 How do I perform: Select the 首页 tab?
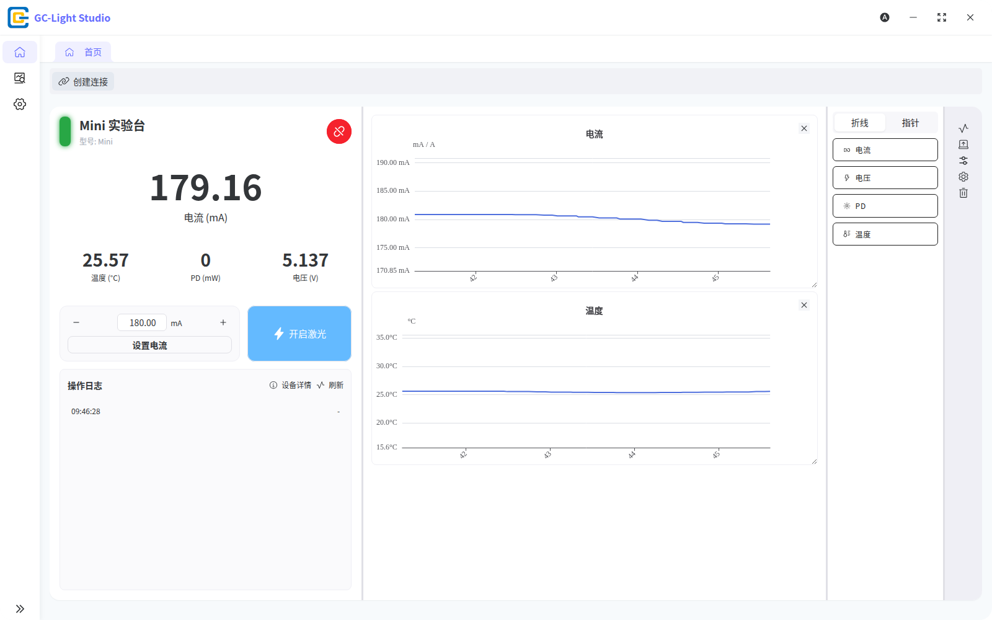click(83, 52)
